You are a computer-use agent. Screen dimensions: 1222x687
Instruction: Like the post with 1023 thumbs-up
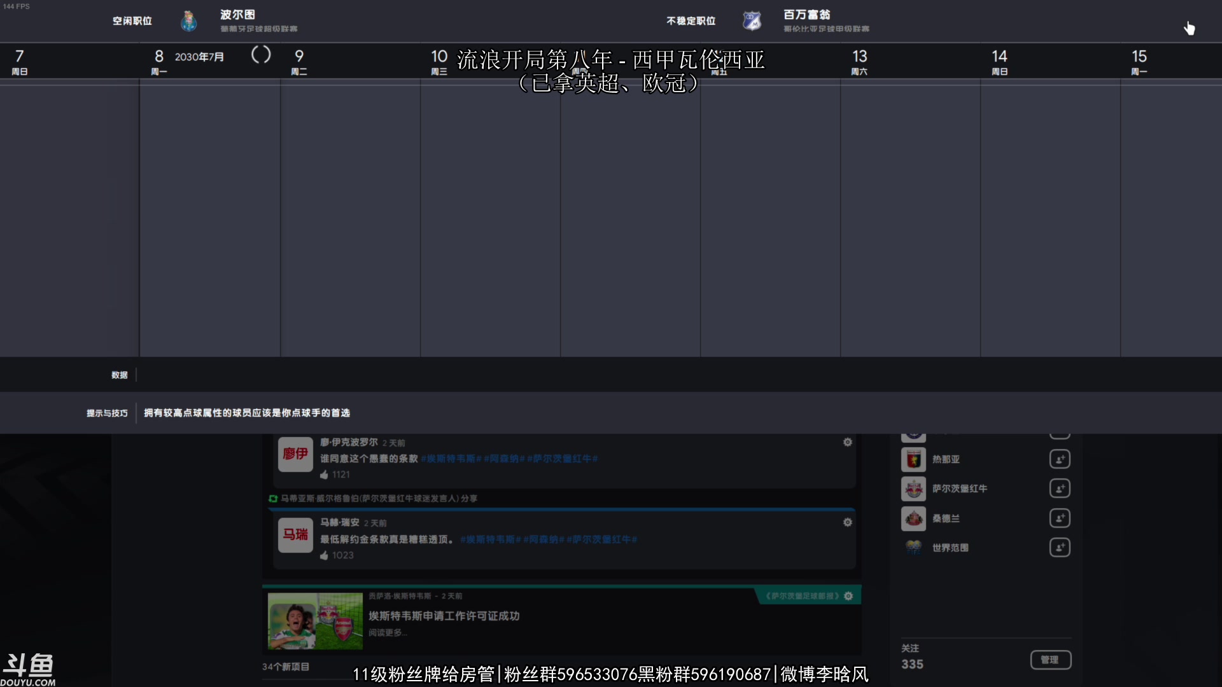[325, 555]
